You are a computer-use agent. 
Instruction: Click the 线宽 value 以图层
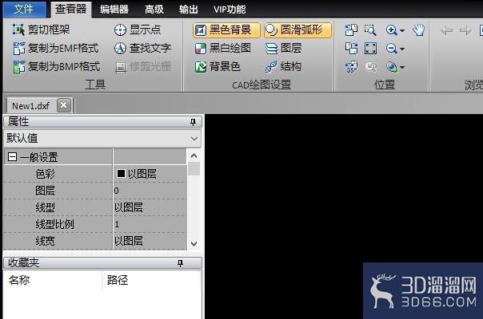coord(150,241)
